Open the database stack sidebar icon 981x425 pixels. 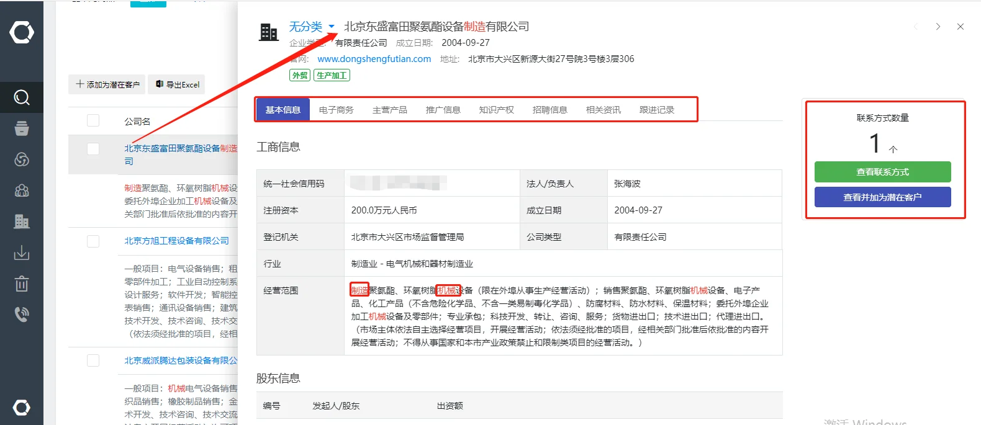click(22, 128)
